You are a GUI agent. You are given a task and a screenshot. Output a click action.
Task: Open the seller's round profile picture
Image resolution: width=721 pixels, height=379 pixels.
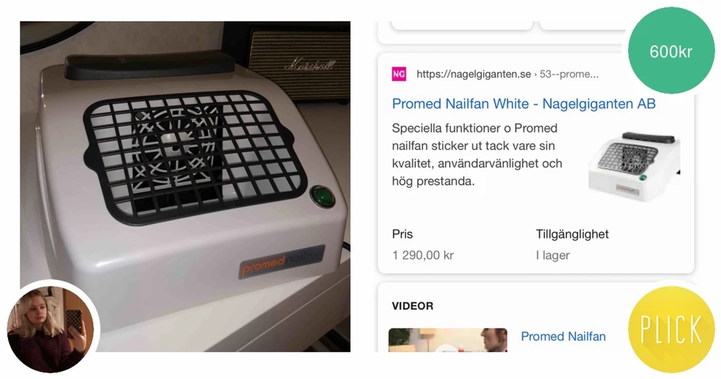click(x=50, y=328)
